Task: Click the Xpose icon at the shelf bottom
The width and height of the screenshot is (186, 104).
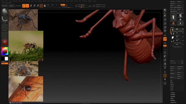Action: click(x=165, y=83)
